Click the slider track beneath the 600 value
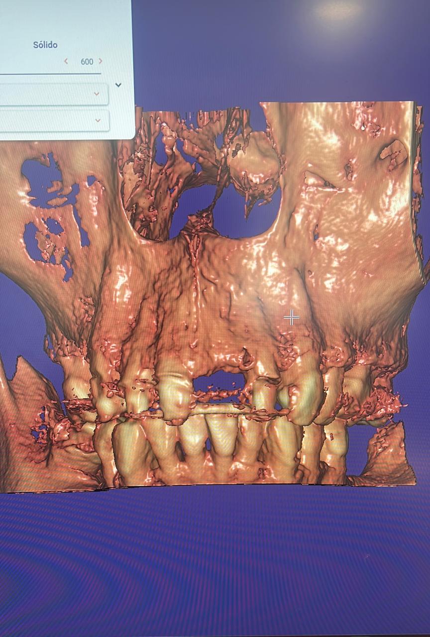Screen dimensions: 430x637 50,74
